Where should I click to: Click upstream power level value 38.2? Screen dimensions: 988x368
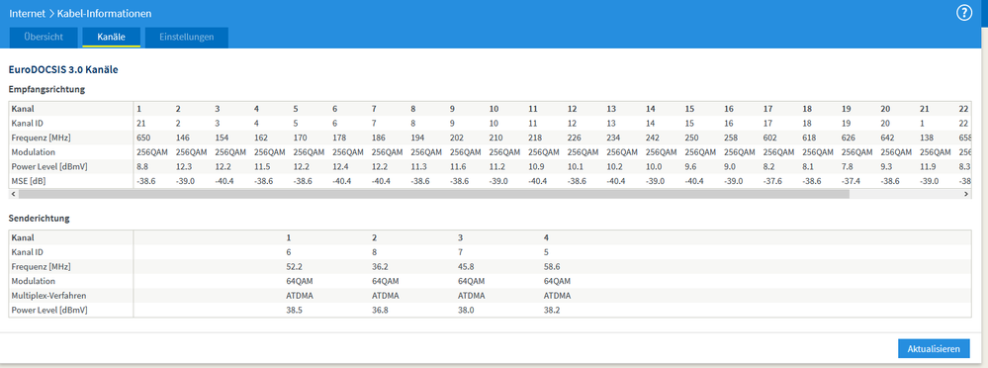tap(551, 310)
